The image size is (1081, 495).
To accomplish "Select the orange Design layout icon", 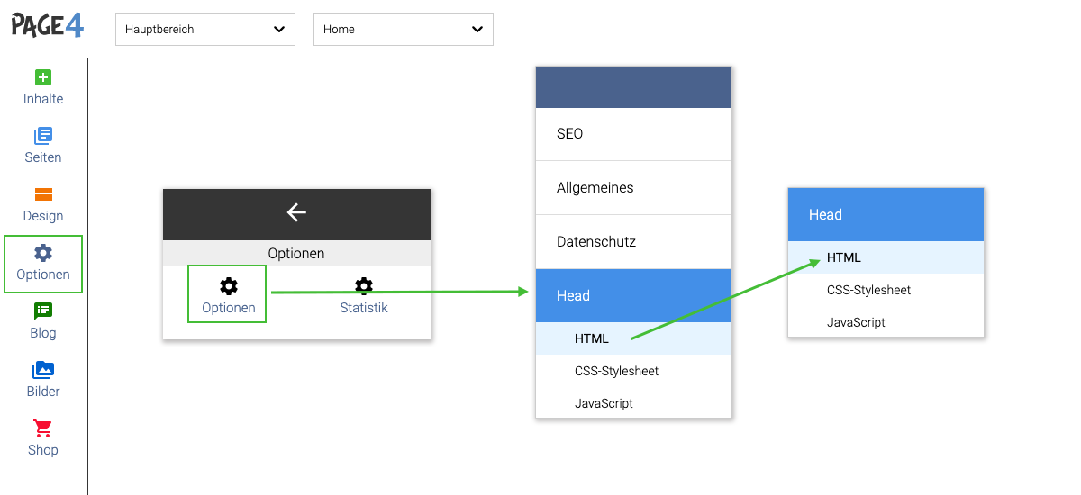I will pyautogui.click(x=43, y=195).
